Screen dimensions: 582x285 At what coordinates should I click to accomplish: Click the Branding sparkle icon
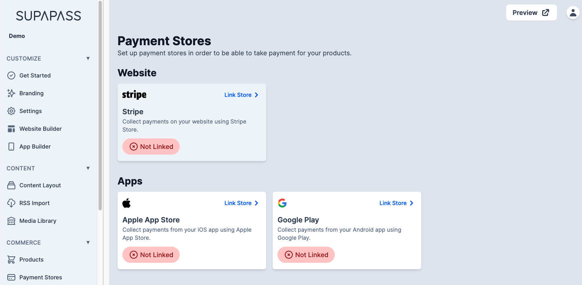click(11, 93)
